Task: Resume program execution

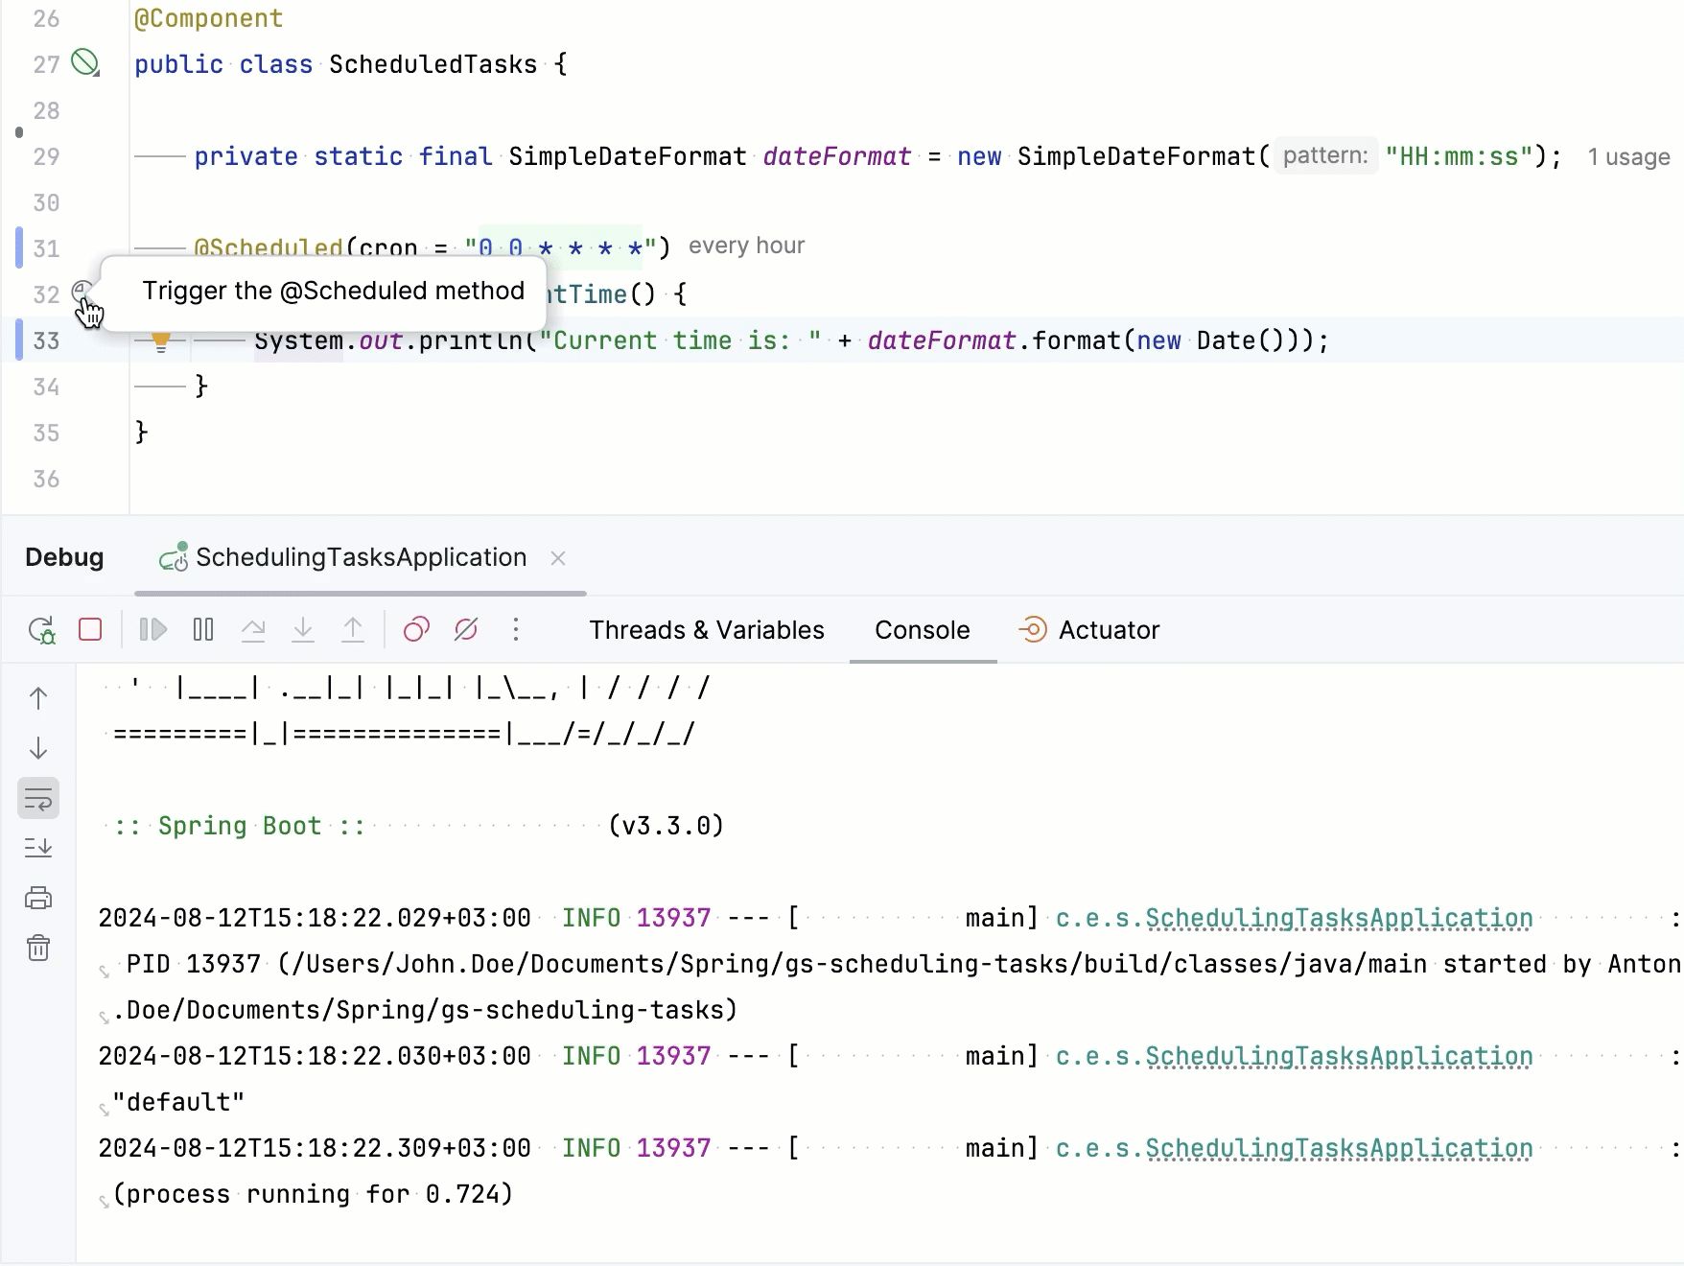Action: (x=152, y=630)
